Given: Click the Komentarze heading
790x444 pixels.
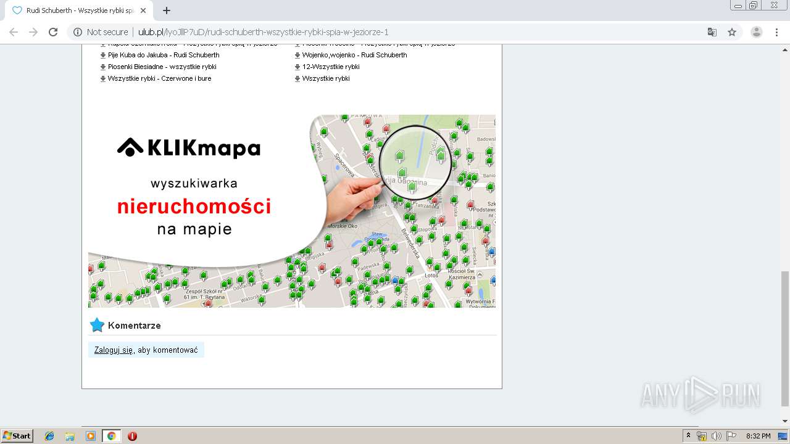Looking at the screenshot, I should (135, 326).
